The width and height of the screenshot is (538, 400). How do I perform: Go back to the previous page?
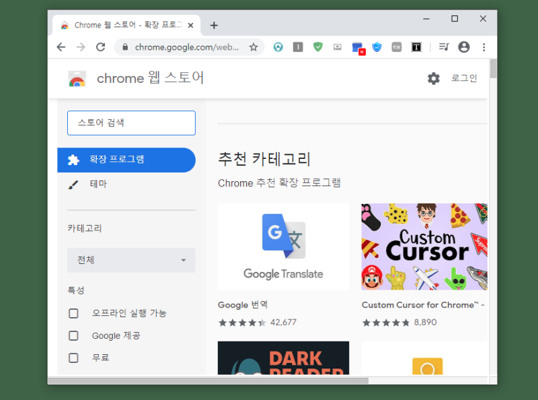pos(61,47)
